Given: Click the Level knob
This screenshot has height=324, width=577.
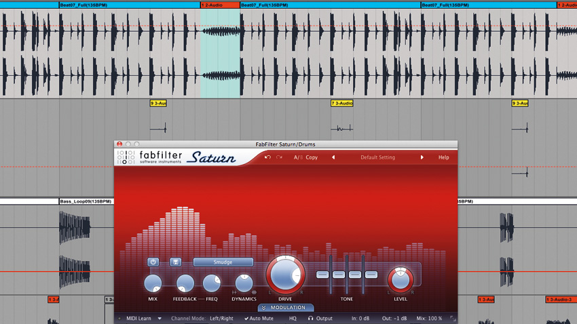Looking at the screenshot, I should click(x=401, y=280).
